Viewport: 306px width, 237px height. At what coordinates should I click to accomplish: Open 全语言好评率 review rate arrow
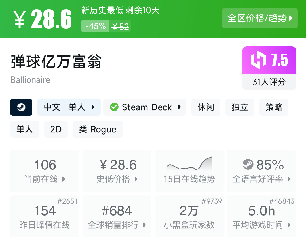(289, 179)
